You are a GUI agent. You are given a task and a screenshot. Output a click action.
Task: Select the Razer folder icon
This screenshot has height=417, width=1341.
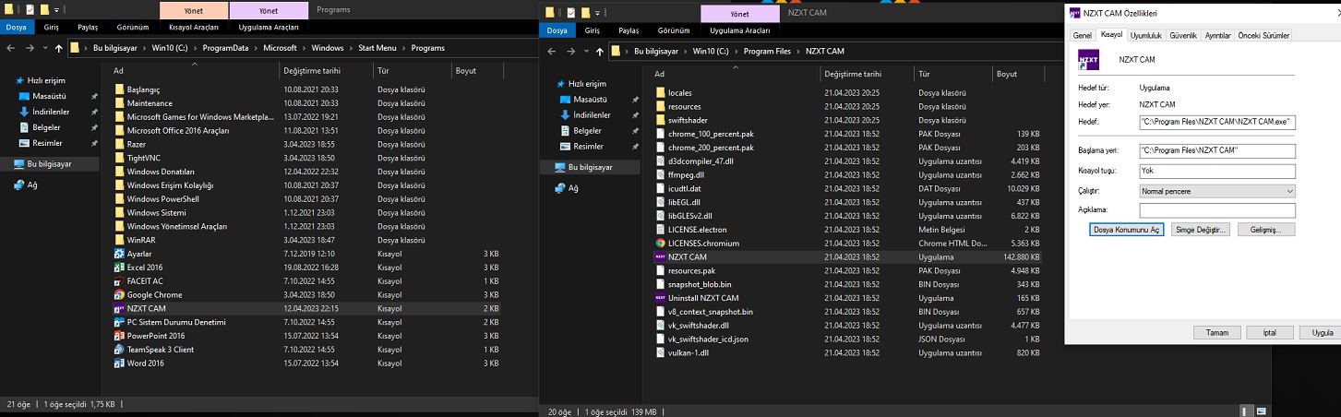[x=119, y=144]
